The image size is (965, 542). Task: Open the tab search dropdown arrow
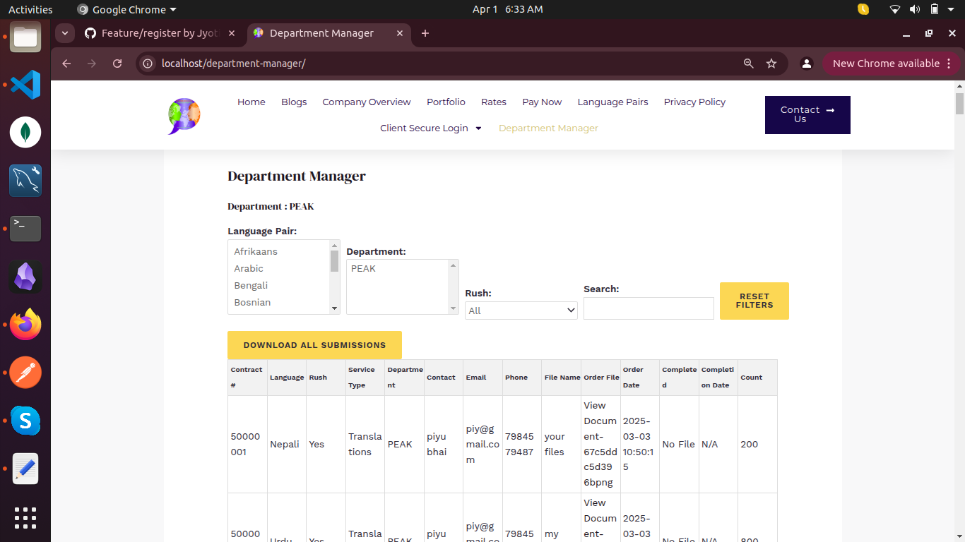click(x=65, y=33)
